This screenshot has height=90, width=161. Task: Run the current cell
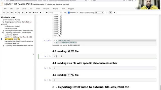pyautogui.click(x=35, y=12)
